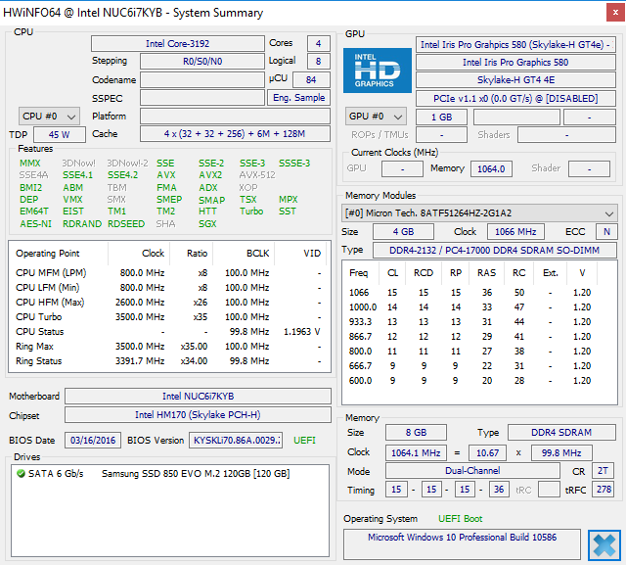Open the GPU #0 selector dropdown
Screen dimensions: 626x565
click(x=376, y=117)
